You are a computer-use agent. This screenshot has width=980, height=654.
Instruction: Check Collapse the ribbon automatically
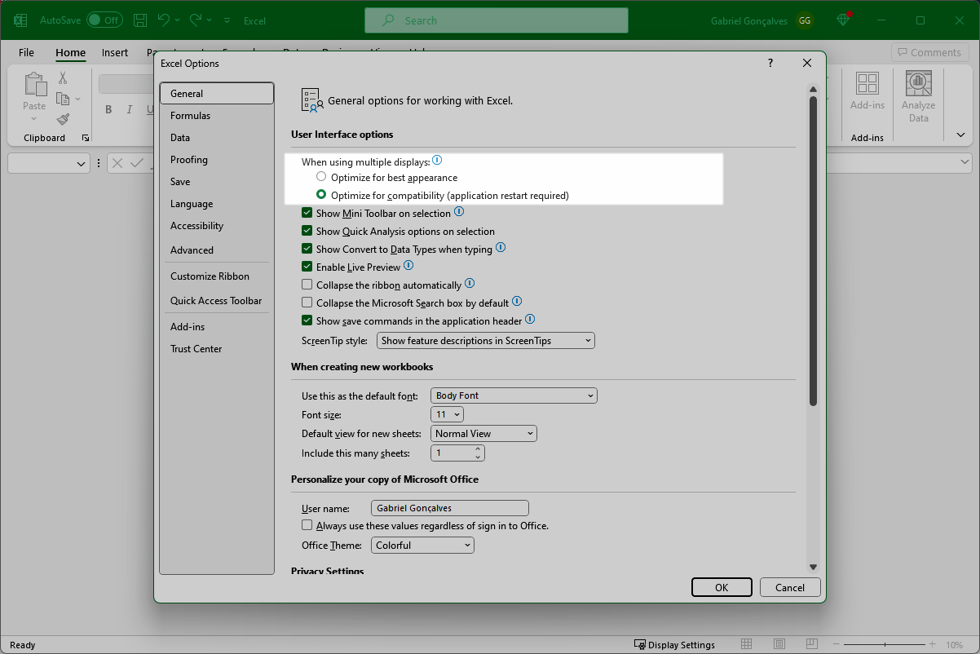pyautogui.click(x=307, y=285)
